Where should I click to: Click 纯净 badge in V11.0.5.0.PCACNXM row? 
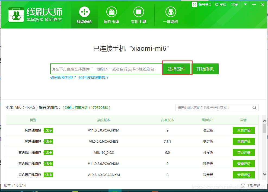(x=49, y=130)
